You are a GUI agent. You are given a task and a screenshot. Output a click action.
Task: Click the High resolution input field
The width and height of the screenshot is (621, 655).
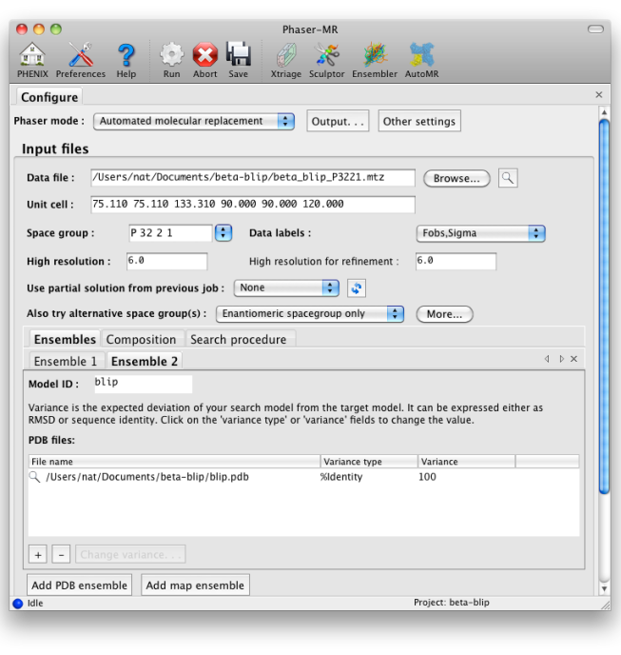pos(166,261)
